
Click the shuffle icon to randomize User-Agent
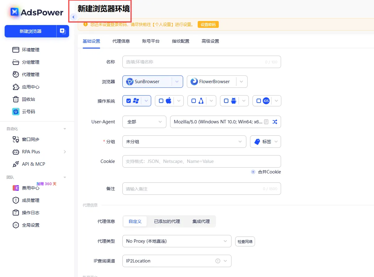click(275, 121)
